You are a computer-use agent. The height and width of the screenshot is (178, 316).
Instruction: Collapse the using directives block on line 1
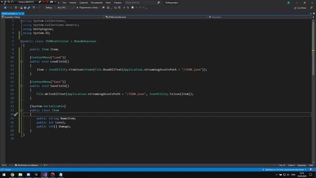pos(21,21)
